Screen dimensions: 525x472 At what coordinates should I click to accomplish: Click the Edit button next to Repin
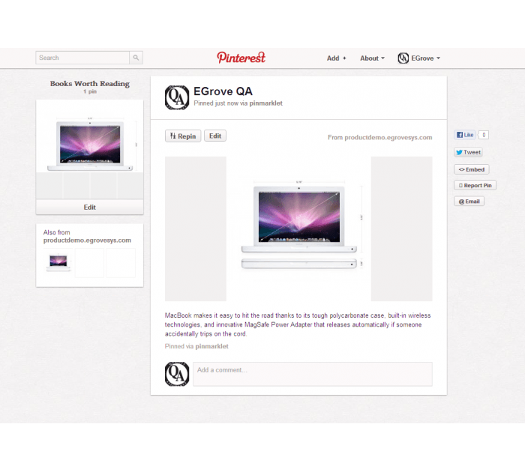[x=215, y=136]
